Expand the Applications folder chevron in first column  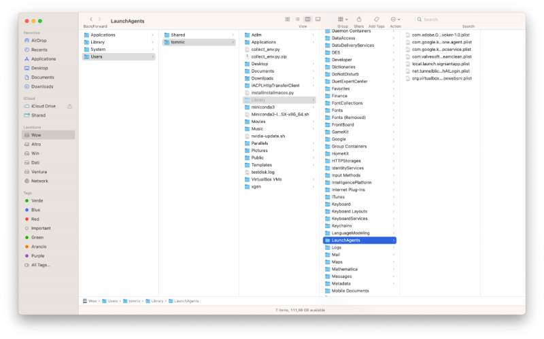coord(152,35)
